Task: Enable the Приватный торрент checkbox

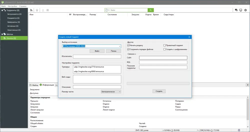Action: 164,45
